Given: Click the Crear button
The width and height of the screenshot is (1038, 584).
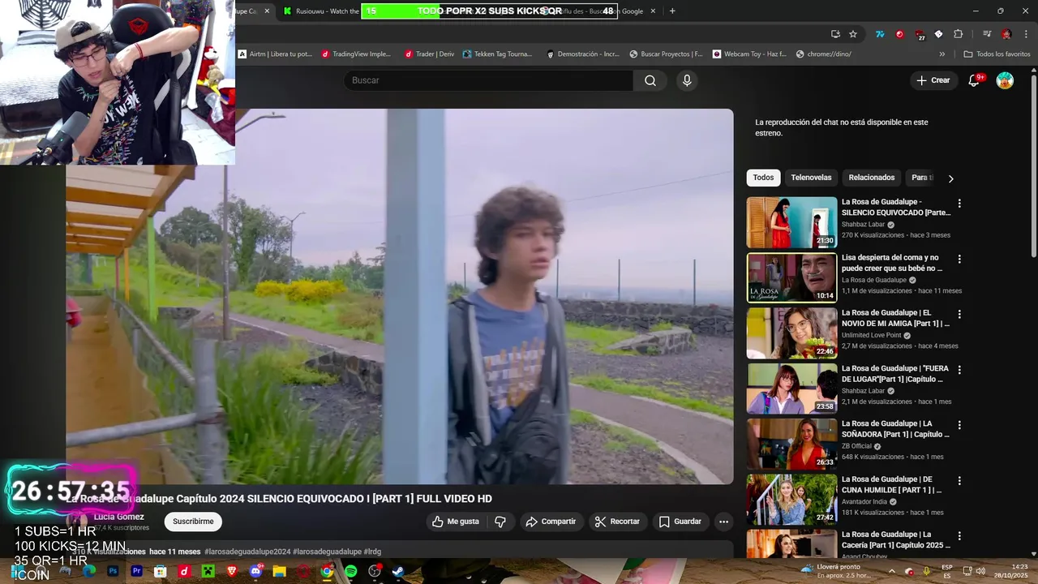Looking at the screenshot, I should (933, 80).
